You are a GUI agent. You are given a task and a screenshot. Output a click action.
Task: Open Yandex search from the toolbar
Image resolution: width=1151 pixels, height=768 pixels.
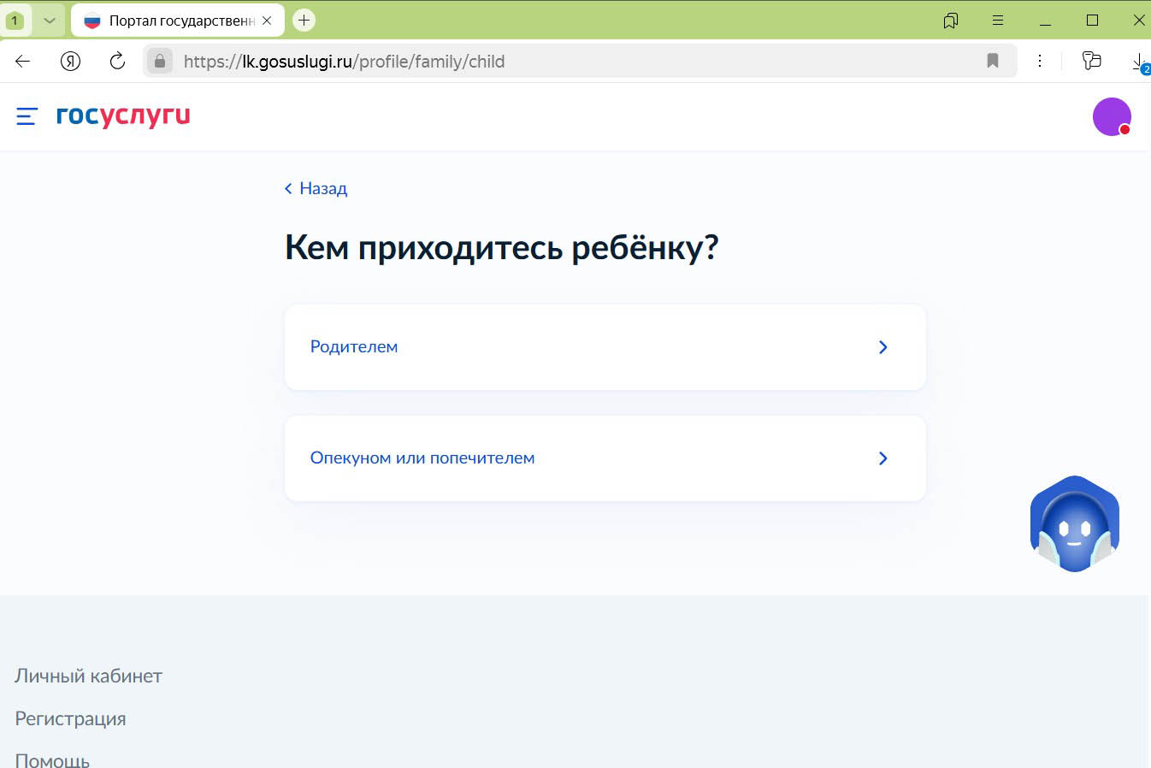tap(70, 61)
